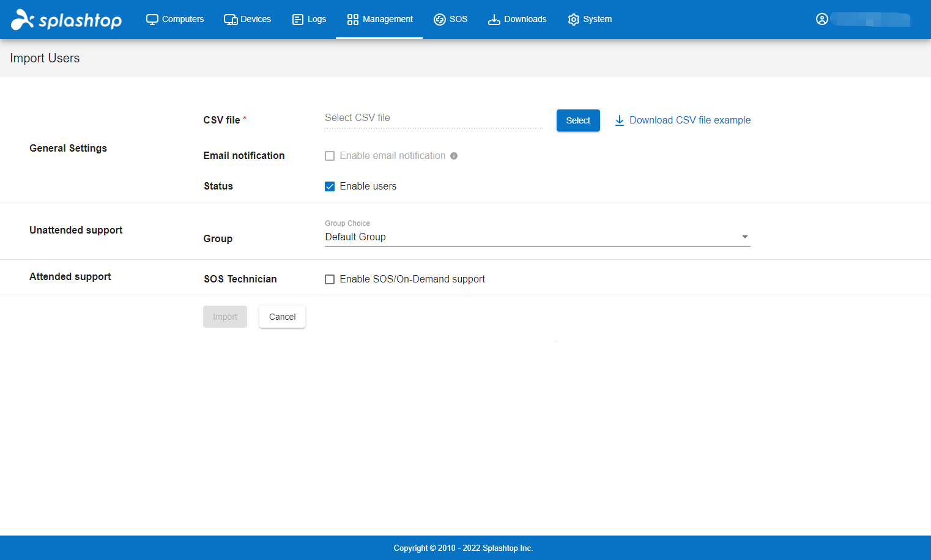Screen dimensions: 931x560
Task: Click the Splashtop logo
Action: pos(66,20)
